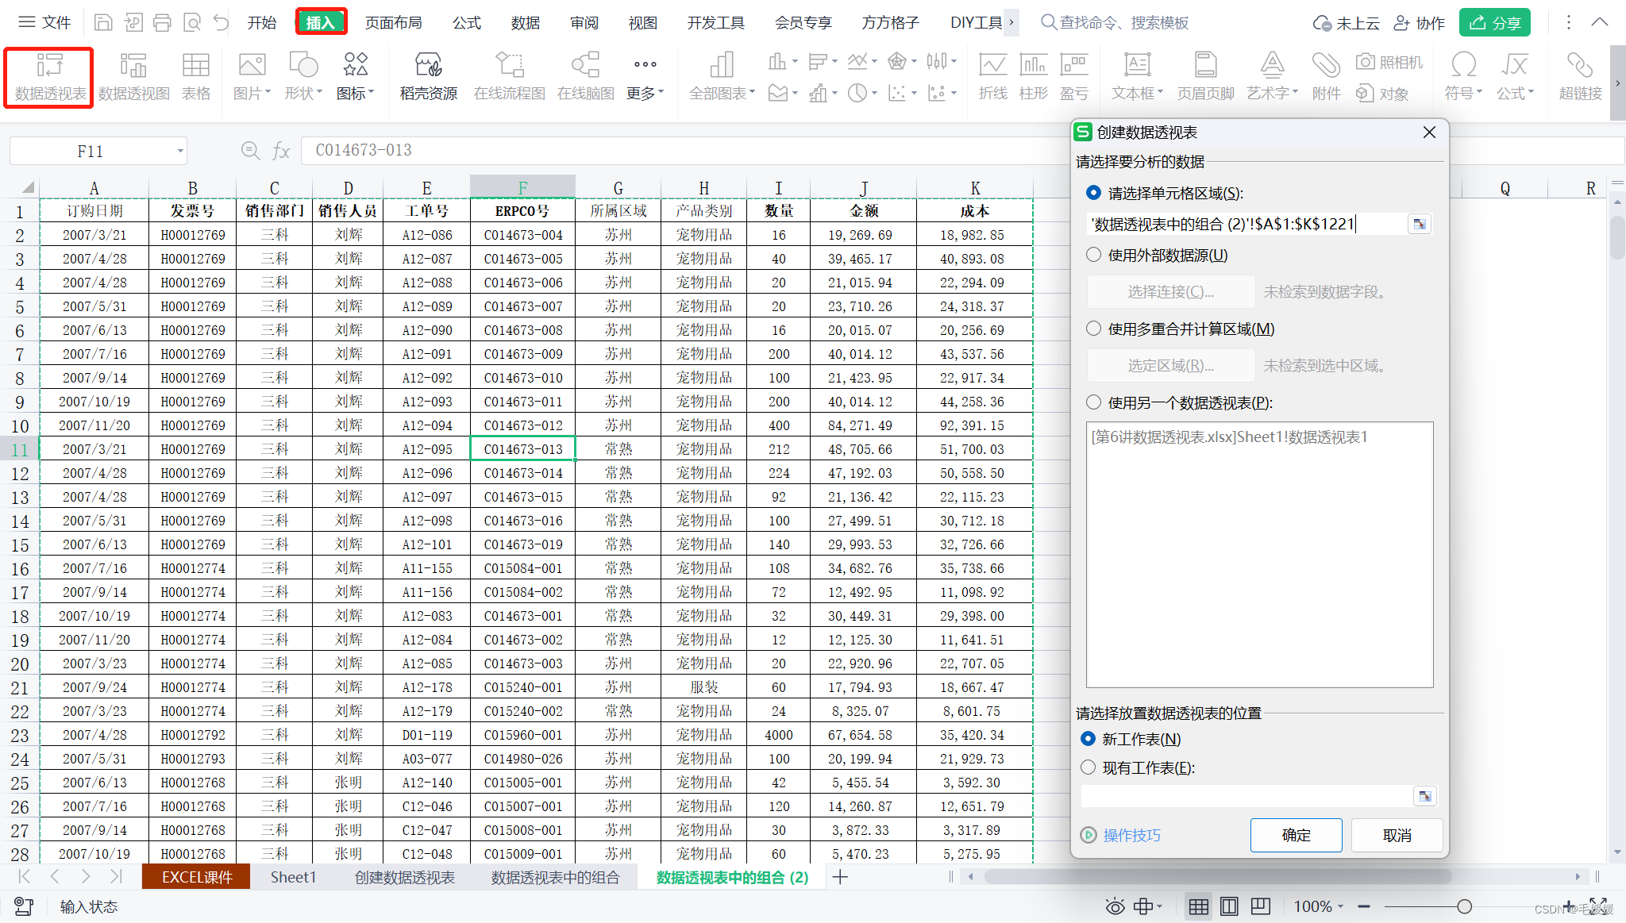Open the 页面布局 tab

point(394,22)
